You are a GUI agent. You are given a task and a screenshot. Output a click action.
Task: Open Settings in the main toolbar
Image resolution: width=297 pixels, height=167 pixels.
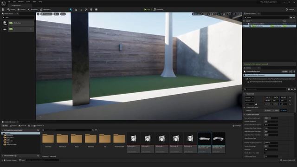[290, 9]
